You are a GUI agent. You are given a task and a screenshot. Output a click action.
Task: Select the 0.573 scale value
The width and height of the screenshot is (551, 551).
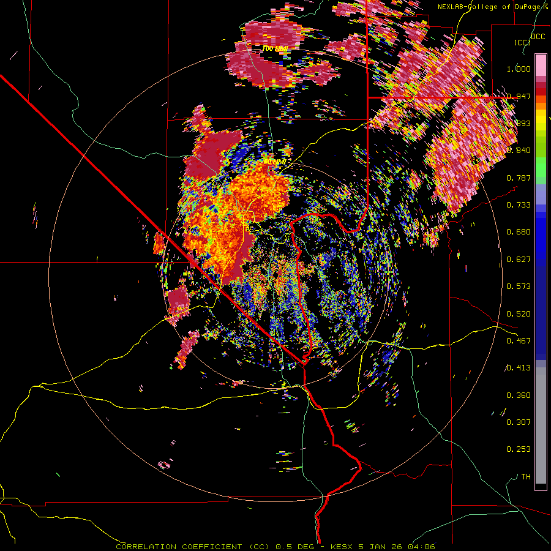tap(519, 287)
